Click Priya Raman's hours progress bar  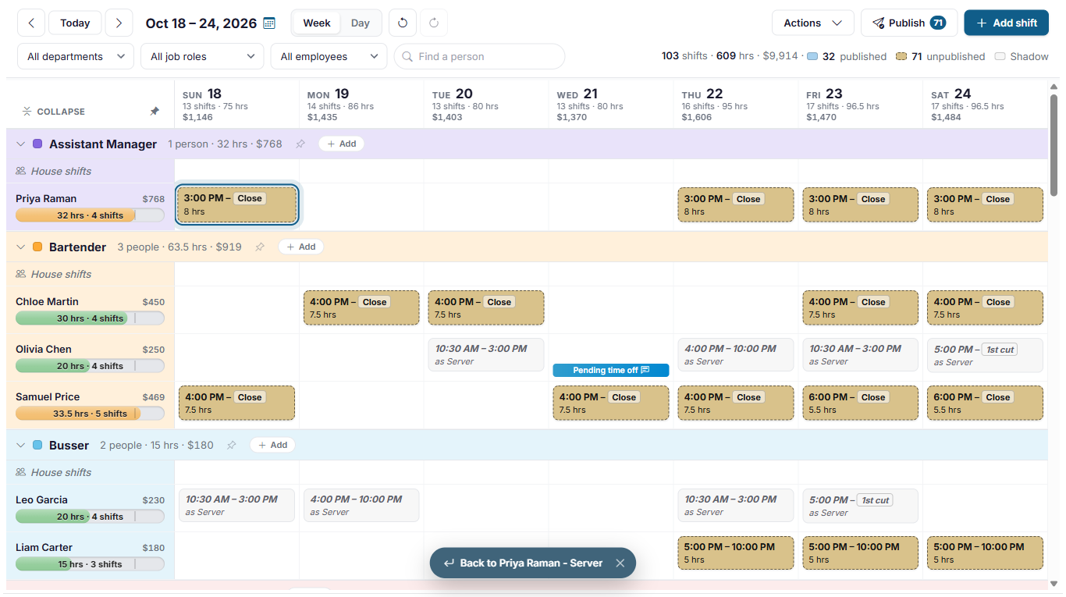(x=90, y=215)
